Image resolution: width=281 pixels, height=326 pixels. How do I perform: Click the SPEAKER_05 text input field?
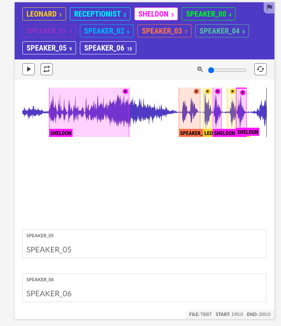tap(145, 244)
